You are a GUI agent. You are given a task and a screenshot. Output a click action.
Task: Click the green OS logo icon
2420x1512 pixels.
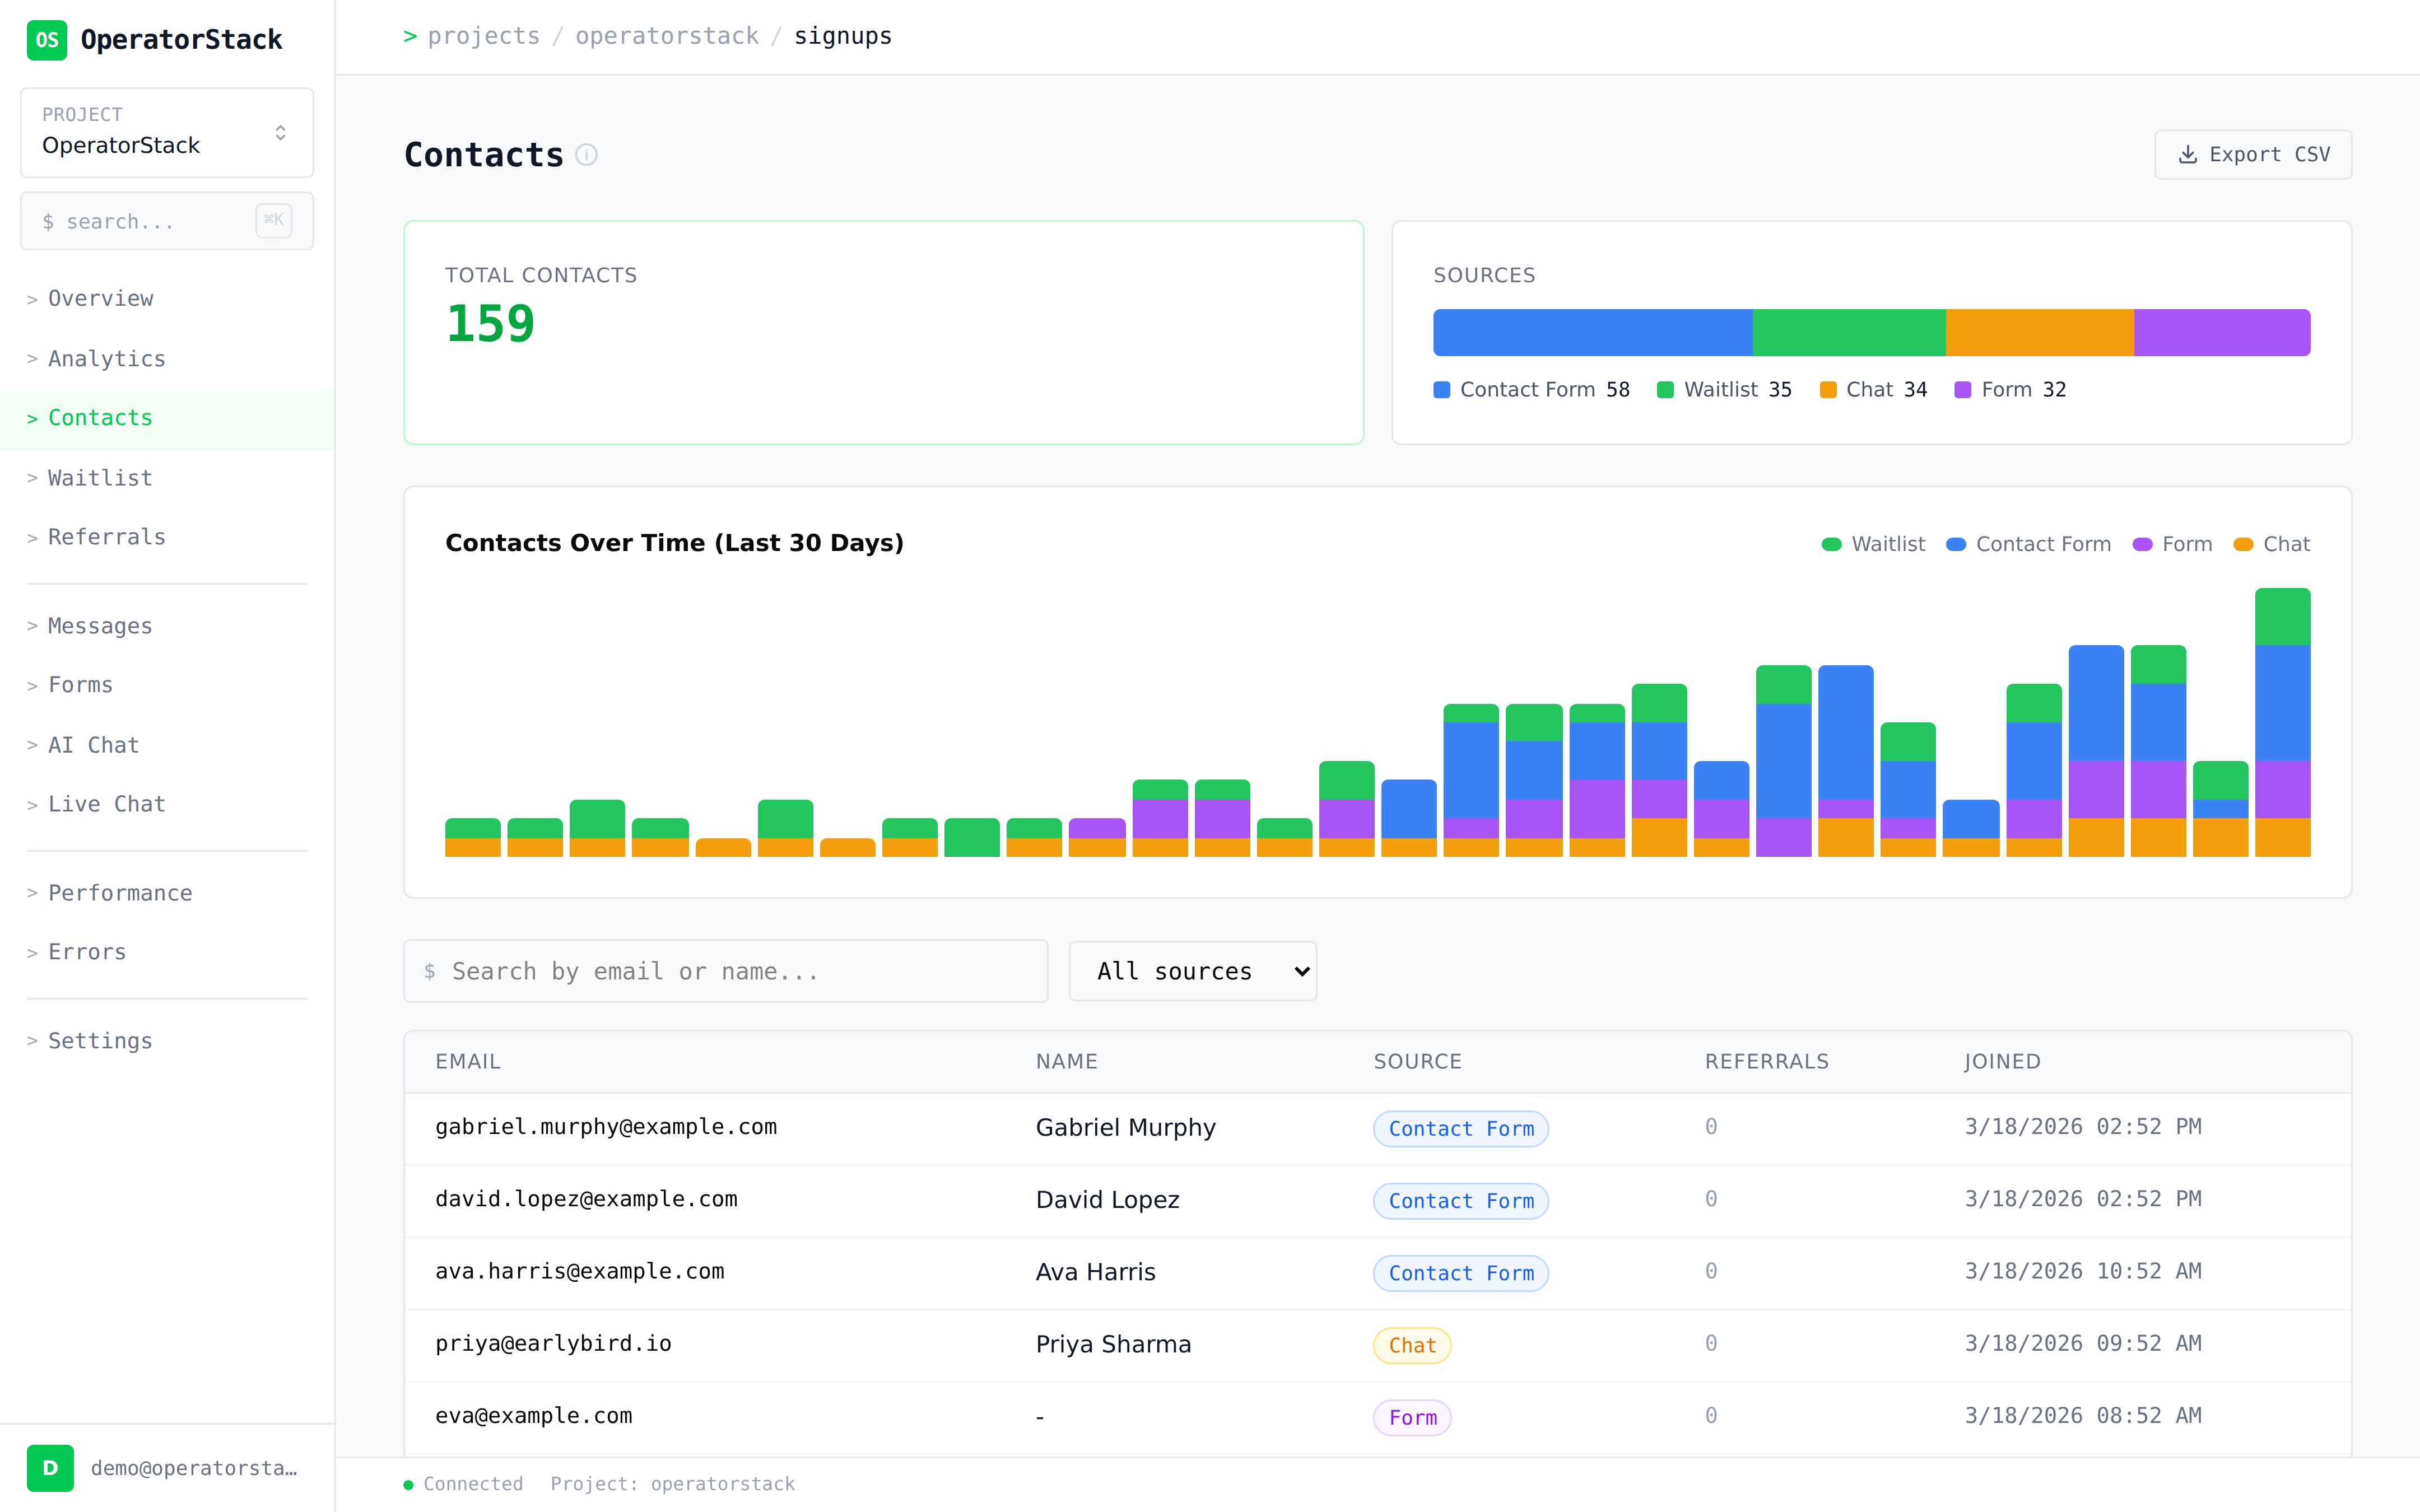coord(46,40)
